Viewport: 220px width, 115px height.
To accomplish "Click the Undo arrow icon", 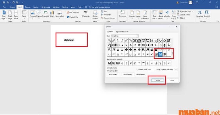I will (8, 3).
